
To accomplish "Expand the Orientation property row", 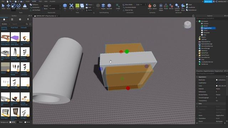I will click(197, 118).
